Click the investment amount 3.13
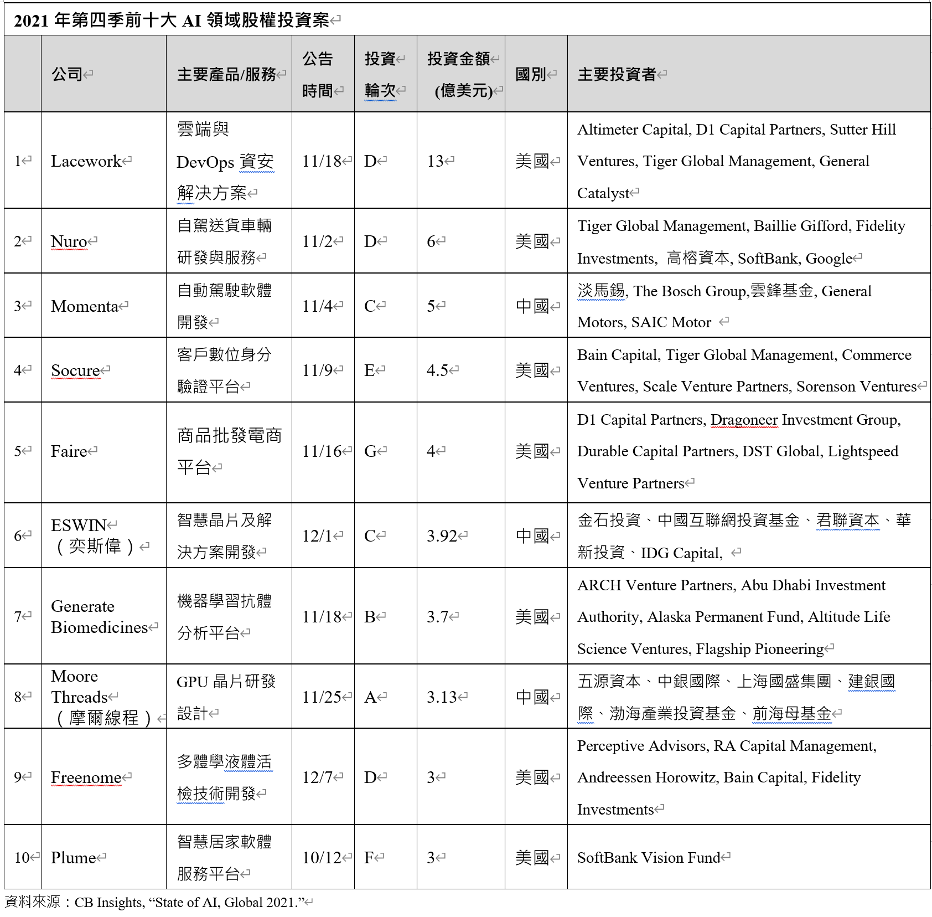This screenshot has height=917, width=932. point(442,697)
